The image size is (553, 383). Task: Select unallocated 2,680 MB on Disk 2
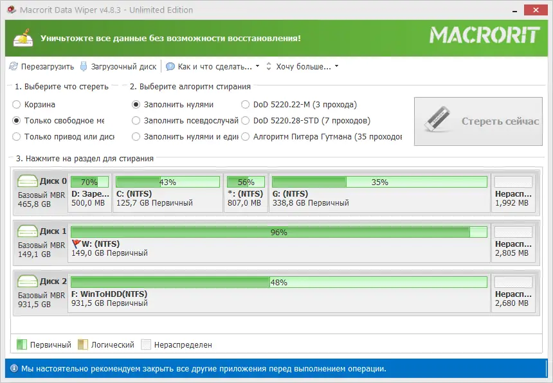click(x=513, y=293)
